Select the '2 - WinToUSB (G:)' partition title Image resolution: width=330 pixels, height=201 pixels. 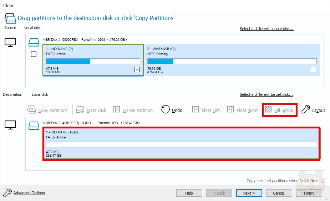pyautogui.click(x=161, y=49)
